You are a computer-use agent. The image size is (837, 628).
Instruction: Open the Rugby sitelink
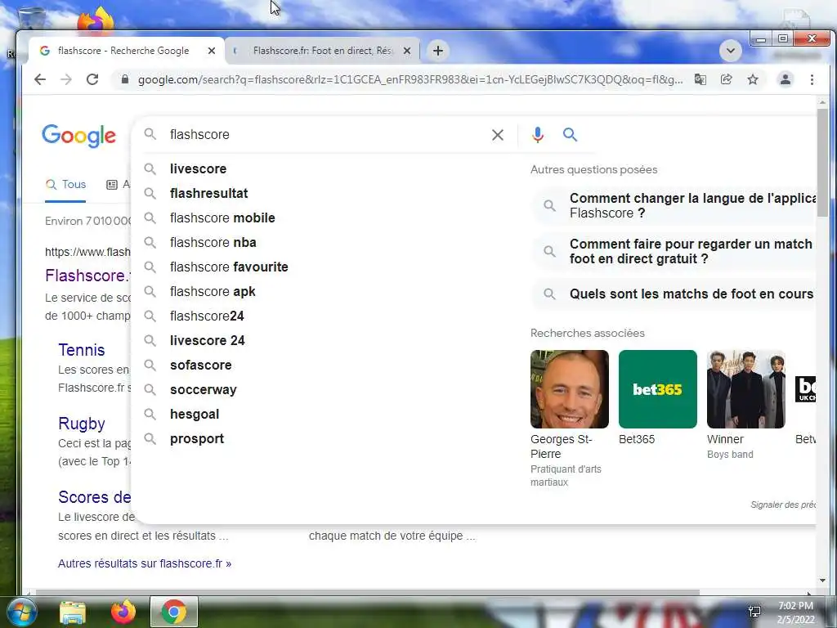click(82, 424)
